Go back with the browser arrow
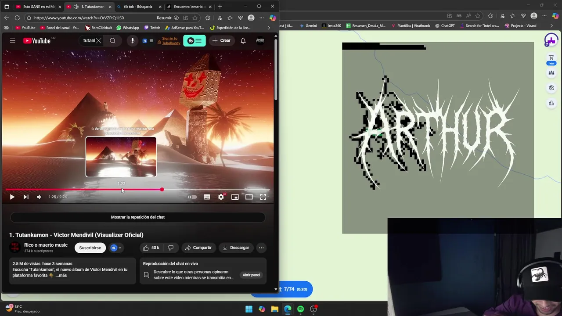This screenshot has width=562, height=316. (x=6, y=18)
